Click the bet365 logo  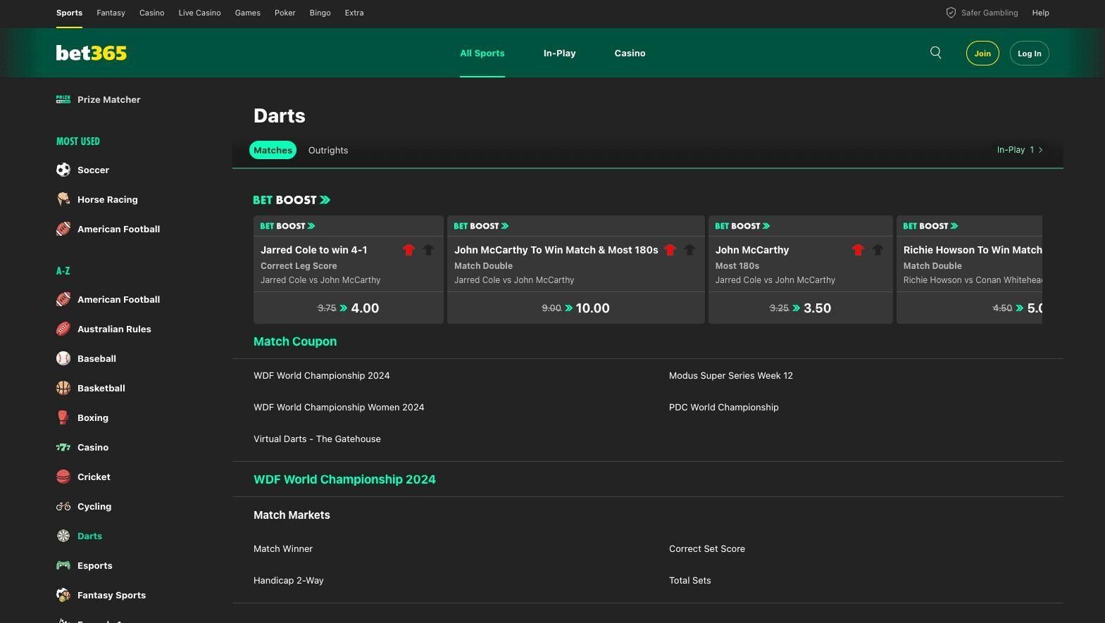[92, 54]
